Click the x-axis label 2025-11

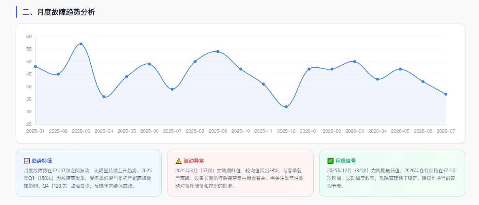[264, 131]
